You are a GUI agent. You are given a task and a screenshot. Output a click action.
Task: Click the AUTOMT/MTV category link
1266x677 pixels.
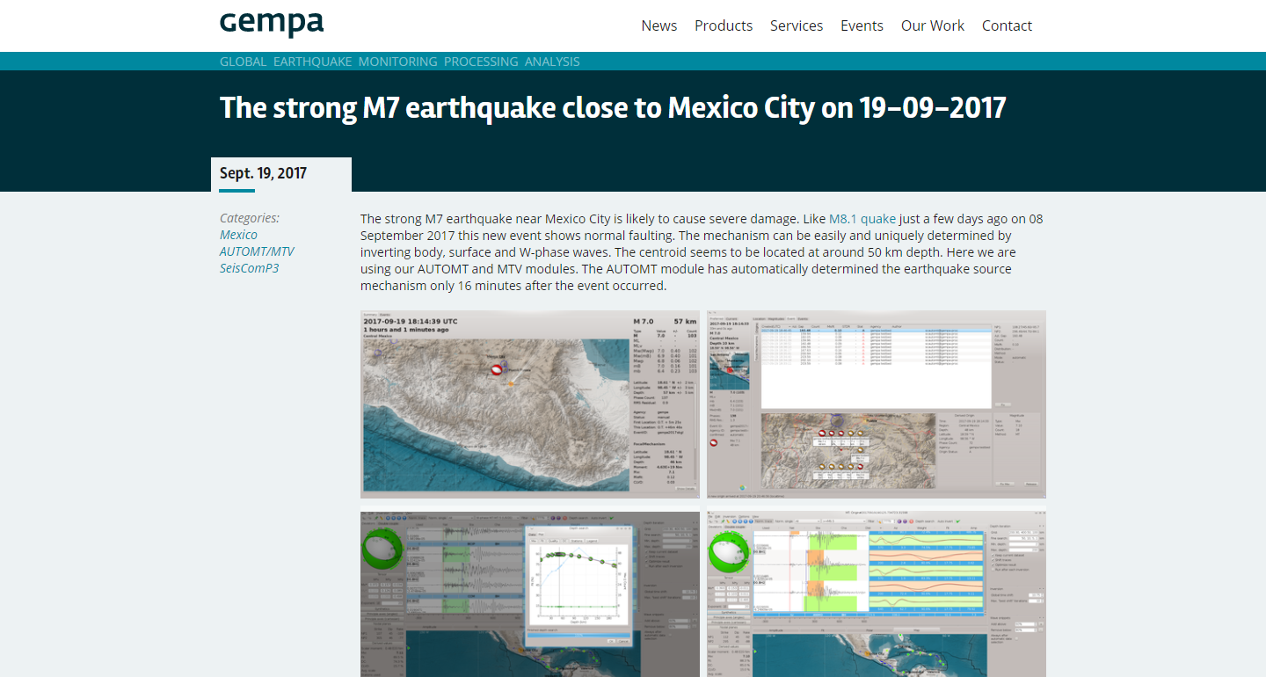tap(257, 251)
